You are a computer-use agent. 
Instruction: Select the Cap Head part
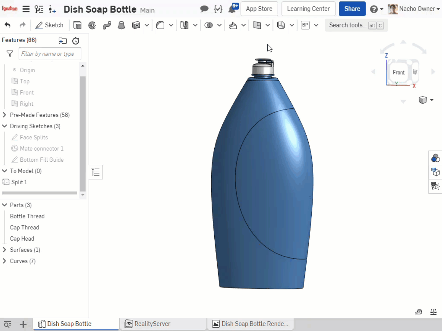pyautogui.click(x=22, y=239)
